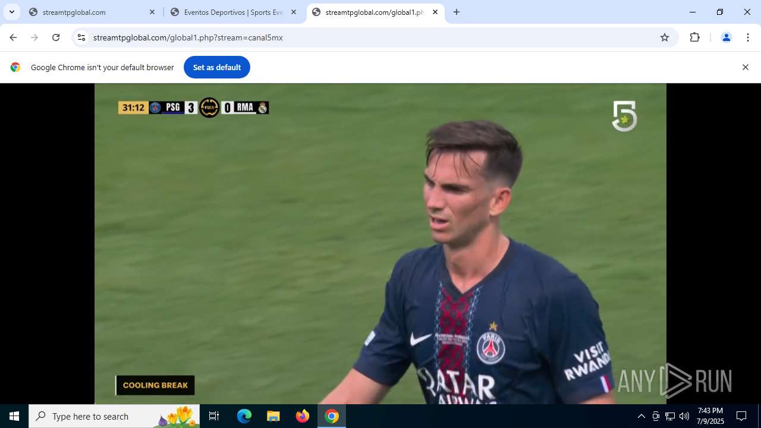
Task: View site information icon in address bar
Action: [x=81, y=37]
